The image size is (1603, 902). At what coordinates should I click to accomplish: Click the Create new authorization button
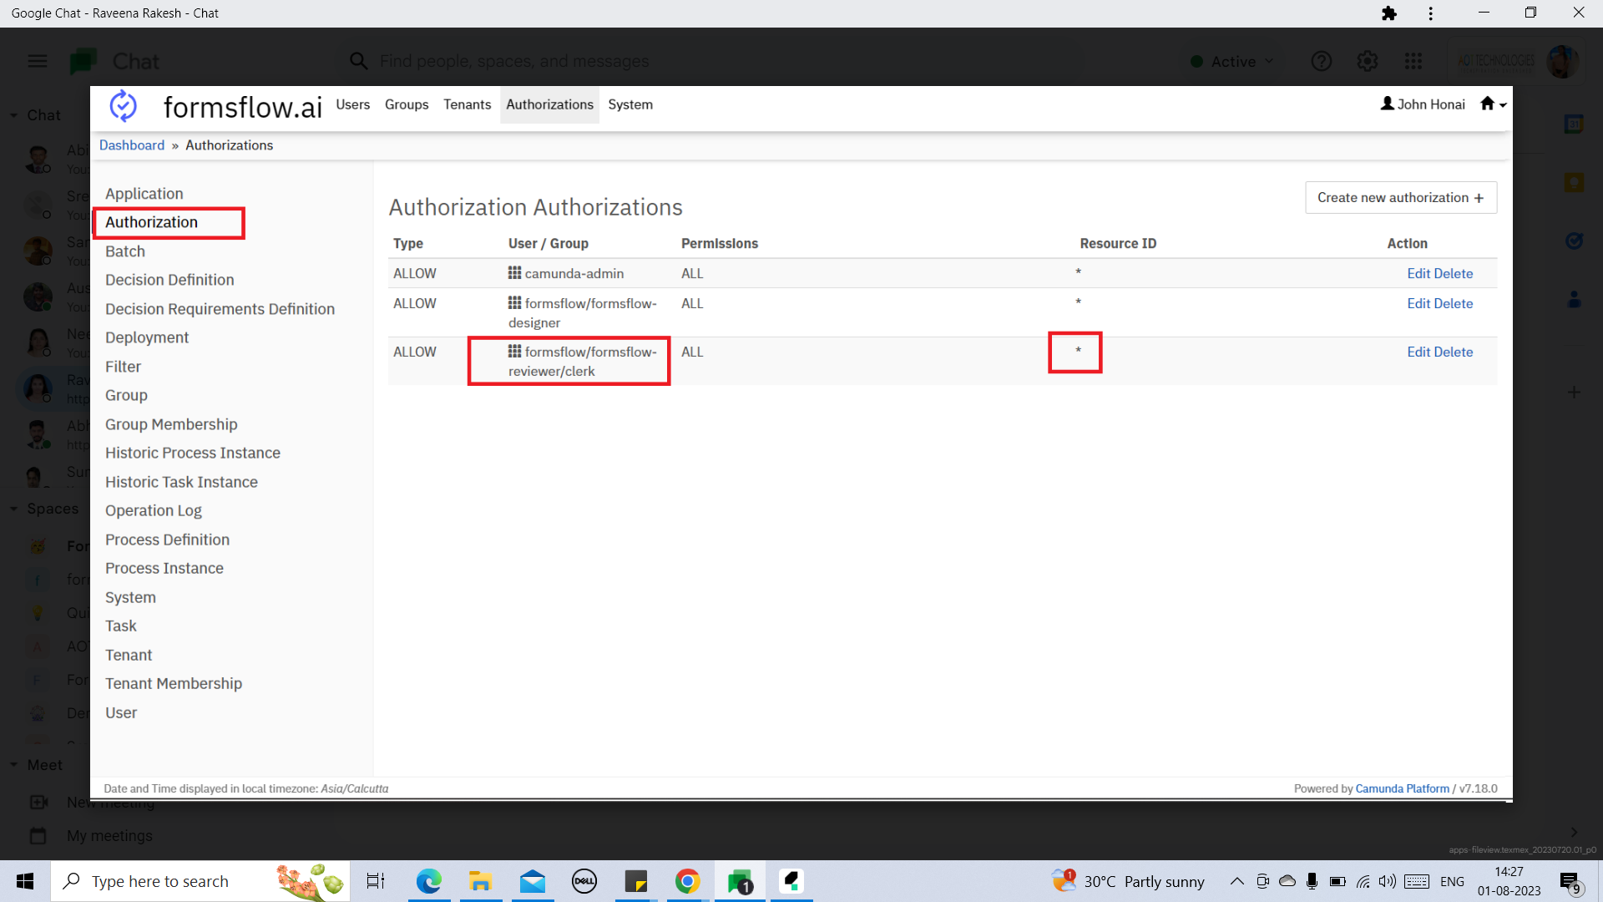(x=1400, y=197)
